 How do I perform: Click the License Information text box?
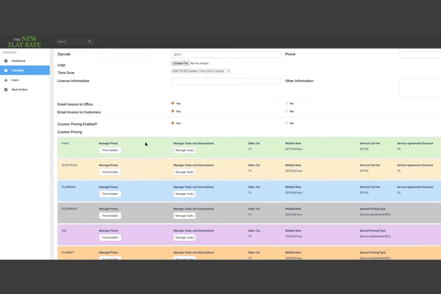pos(226,81)
